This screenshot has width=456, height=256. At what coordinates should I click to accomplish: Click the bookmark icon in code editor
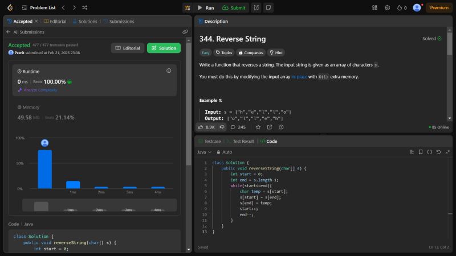(x=421, y=152)
